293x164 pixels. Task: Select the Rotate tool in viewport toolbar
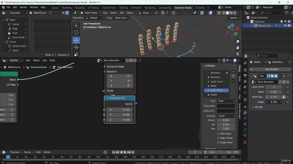[76, 47]
